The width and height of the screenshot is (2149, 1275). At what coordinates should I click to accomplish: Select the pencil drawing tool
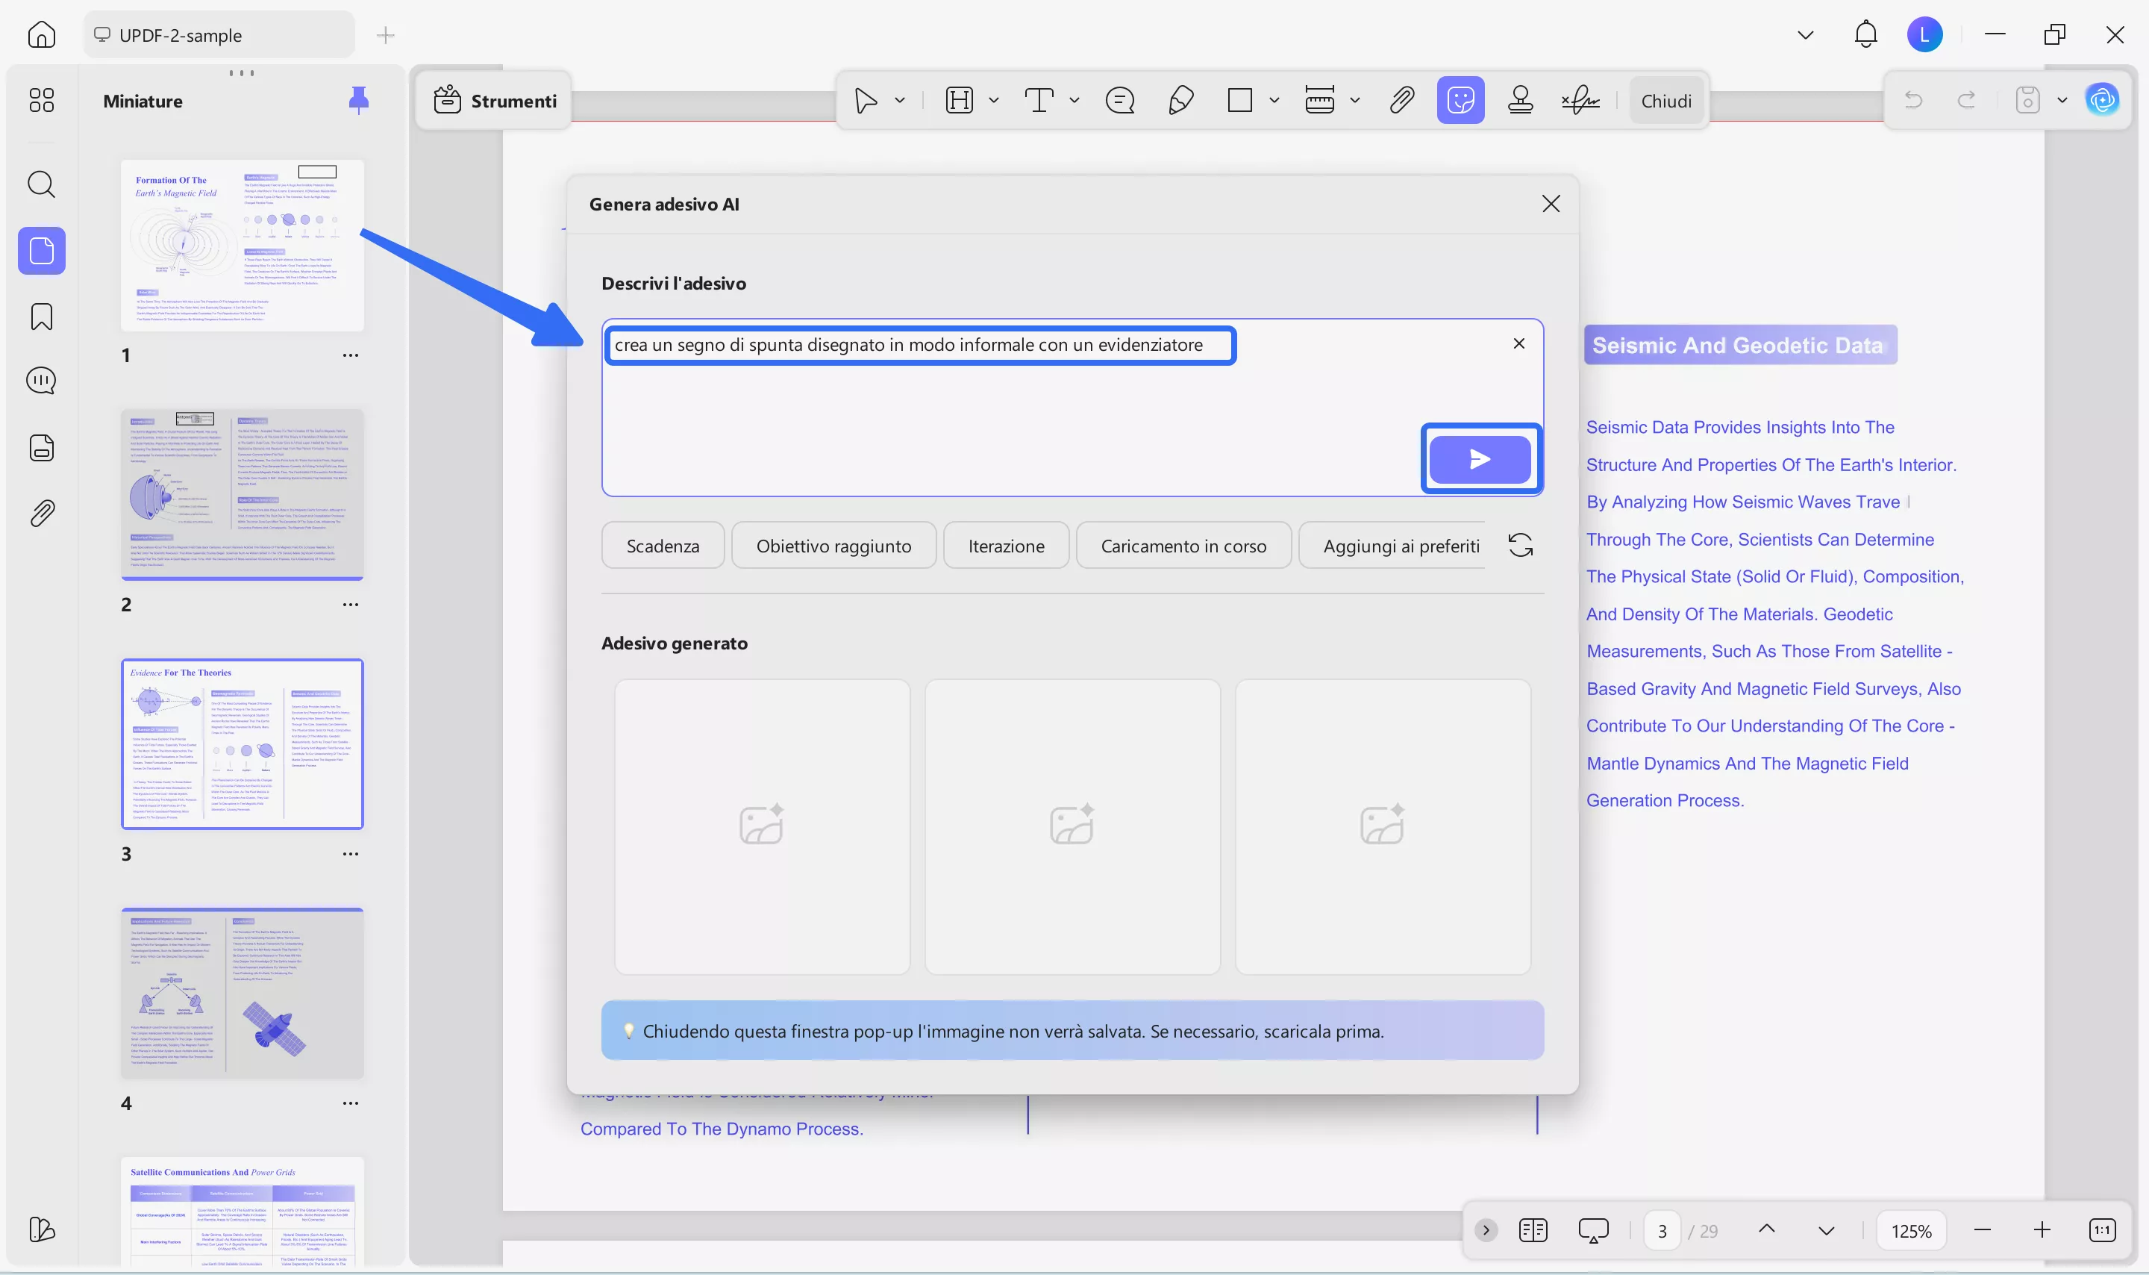[x=1180, y=101]
